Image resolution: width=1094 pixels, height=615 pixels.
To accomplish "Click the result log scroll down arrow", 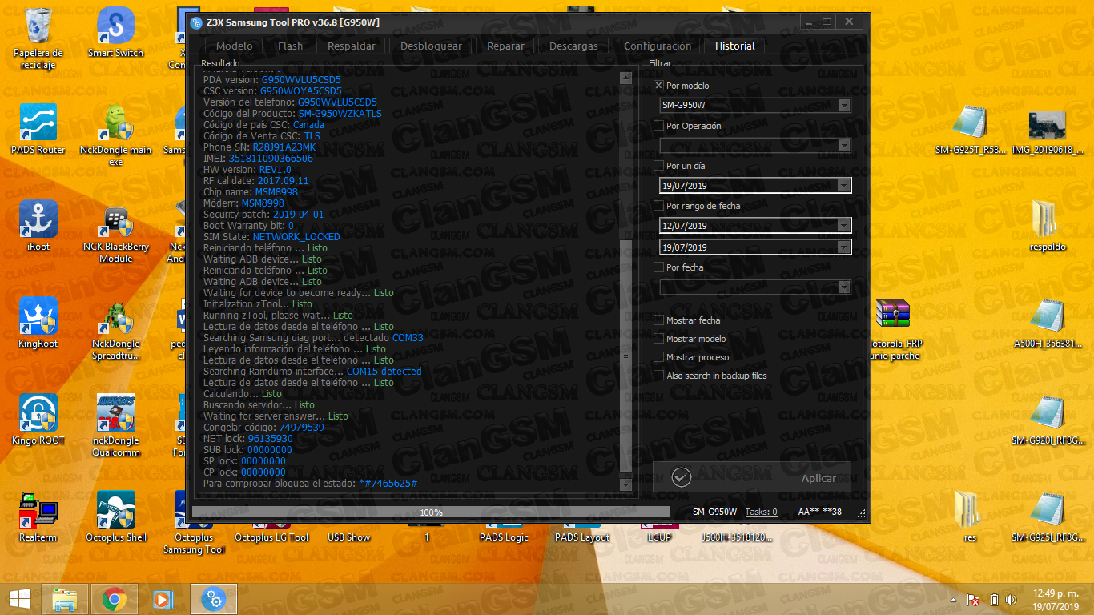I will 626,484.
